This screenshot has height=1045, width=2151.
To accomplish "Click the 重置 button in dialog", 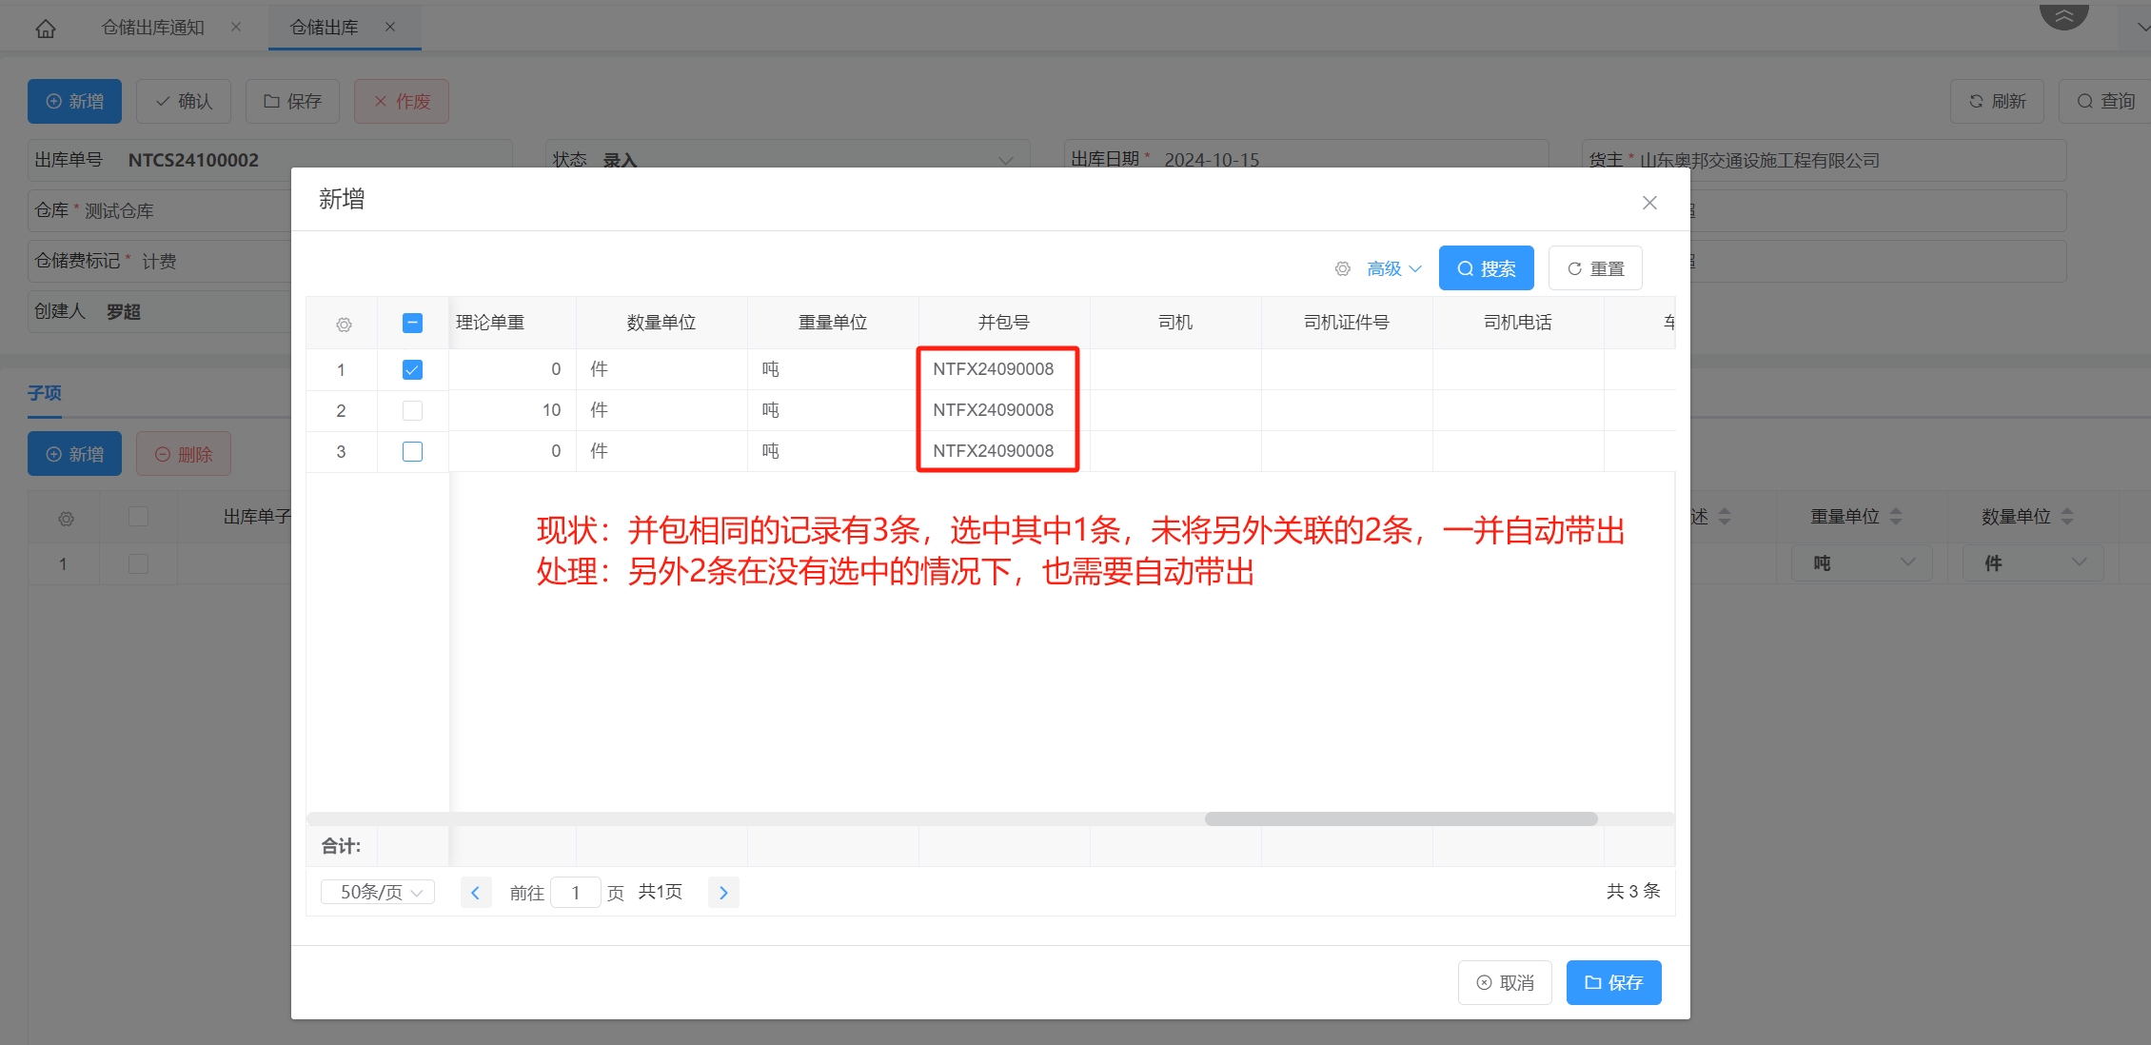I will [1596, 268].
